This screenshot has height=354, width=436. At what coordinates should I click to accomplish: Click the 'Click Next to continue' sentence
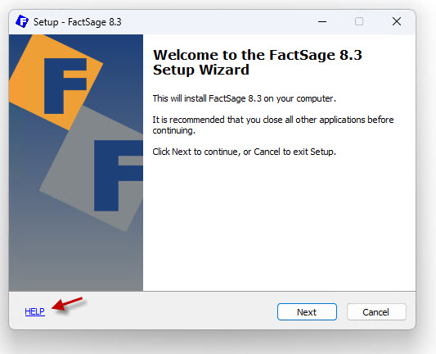pos(244,152)
